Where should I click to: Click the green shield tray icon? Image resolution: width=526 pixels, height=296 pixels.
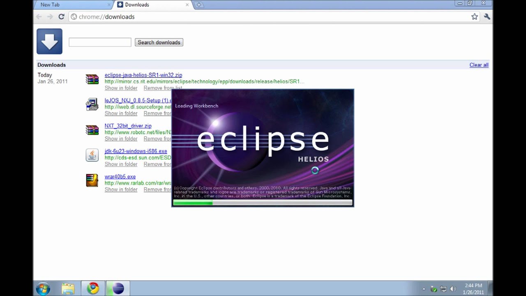tap(434, 289)
